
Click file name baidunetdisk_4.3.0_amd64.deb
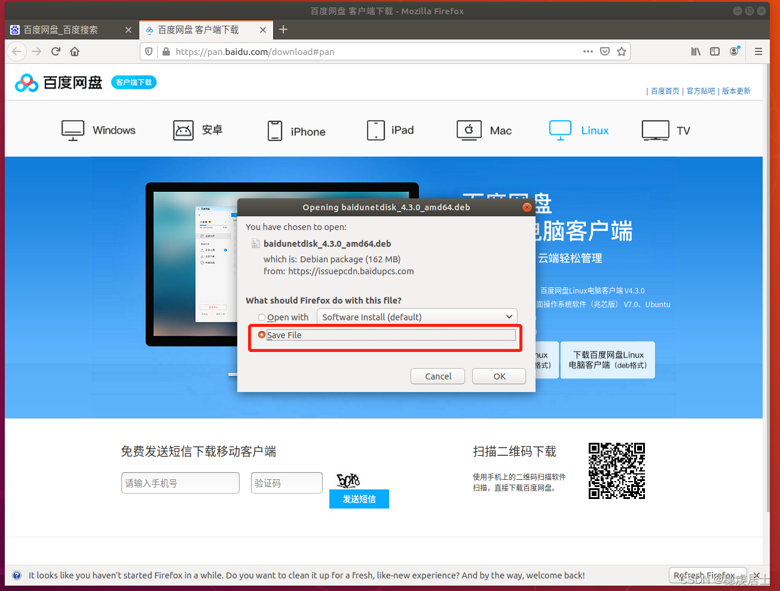tap(328, 244)
